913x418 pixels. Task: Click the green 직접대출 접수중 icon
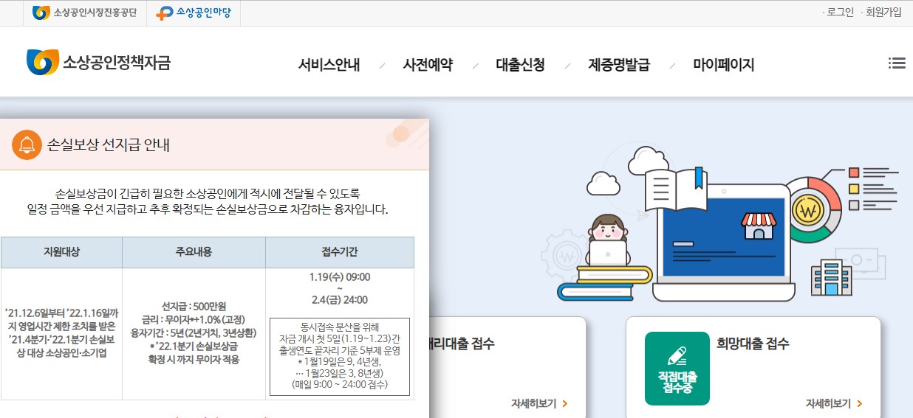677,369
